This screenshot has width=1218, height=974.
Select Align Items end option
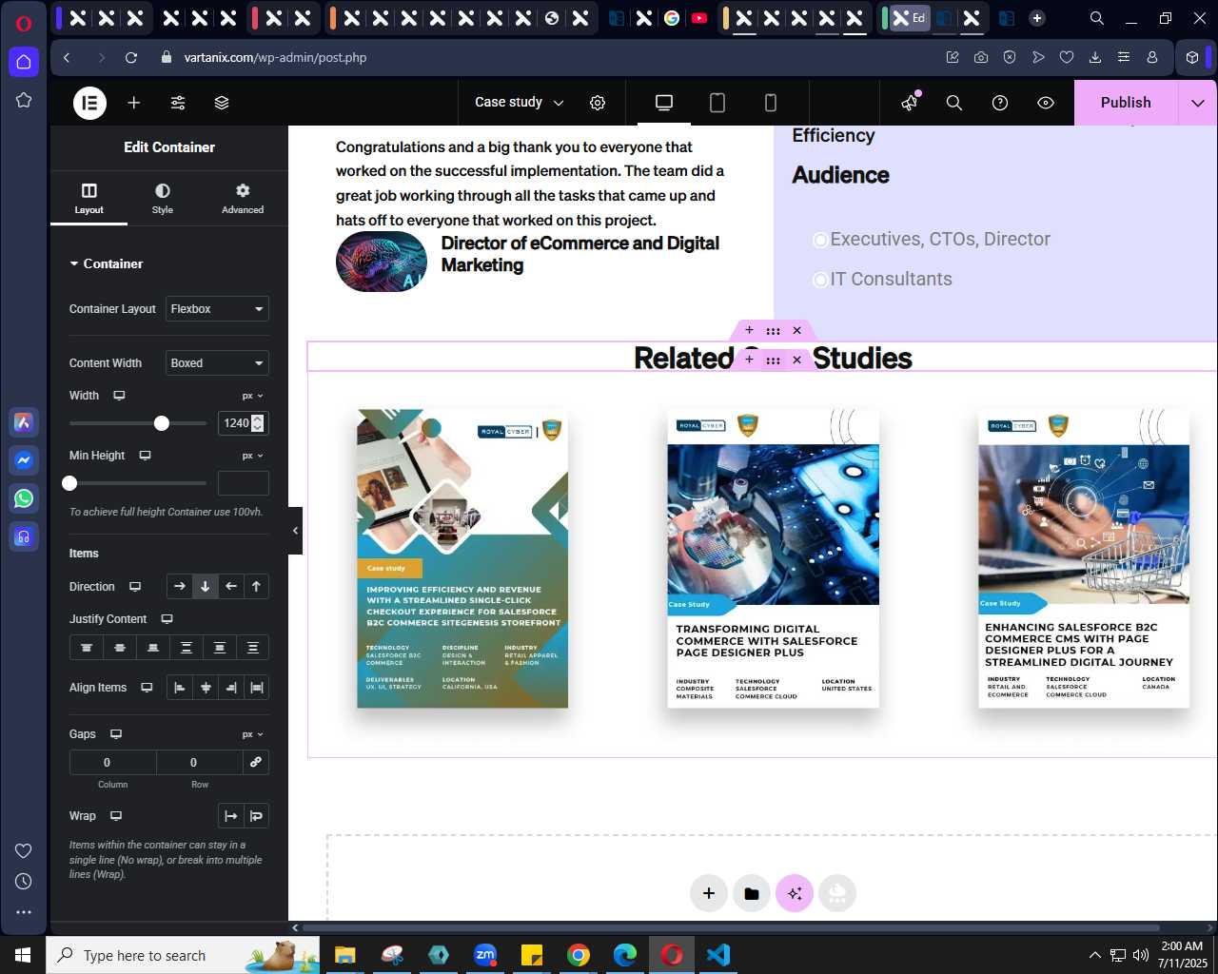coord(231,688)
